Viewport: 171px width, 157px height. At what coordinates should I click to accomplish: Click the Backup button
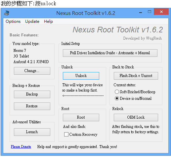pos(32,94)
